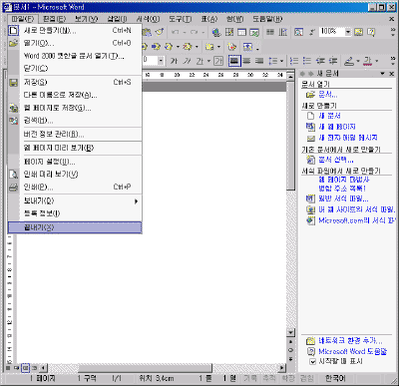Toggle the character border 가 button
The image size is (399, 386).
pos(218,61)
